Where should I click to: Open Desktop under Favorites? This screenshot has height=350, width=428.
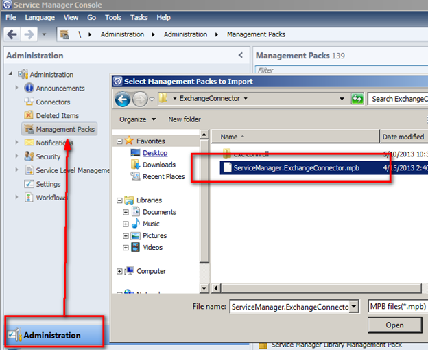click(155, 153)
